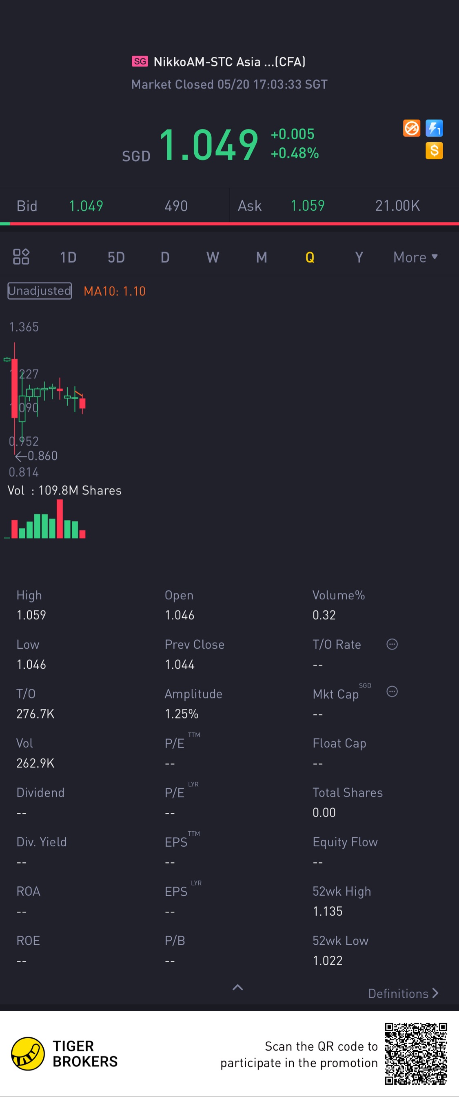The height and width of the screenshot is (1097, 459).
Task: Open the Mkt Cap info bubble
Action: (x=392, y=692)
